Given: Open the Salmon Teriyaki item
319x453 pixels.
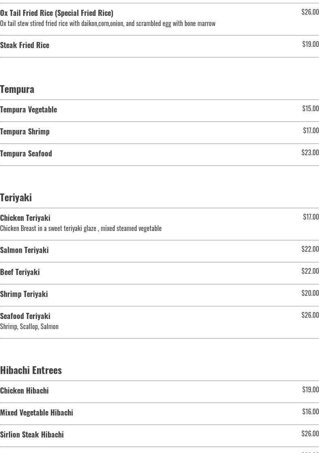Looking at the screenshot, I should 24,250.
